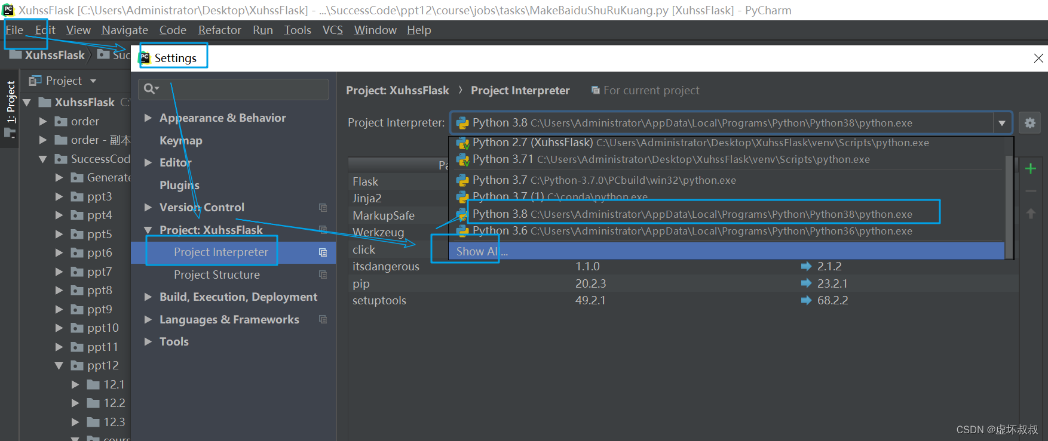
Task: Select the ppt10 folder in project tree
Action: [x=103, y=328]
